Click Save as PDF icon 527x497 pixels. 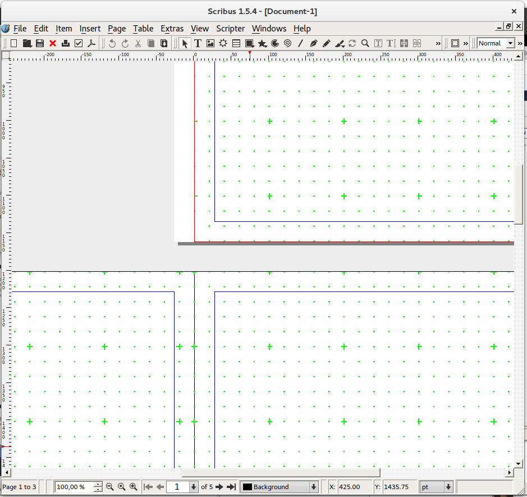coord(91,43)
